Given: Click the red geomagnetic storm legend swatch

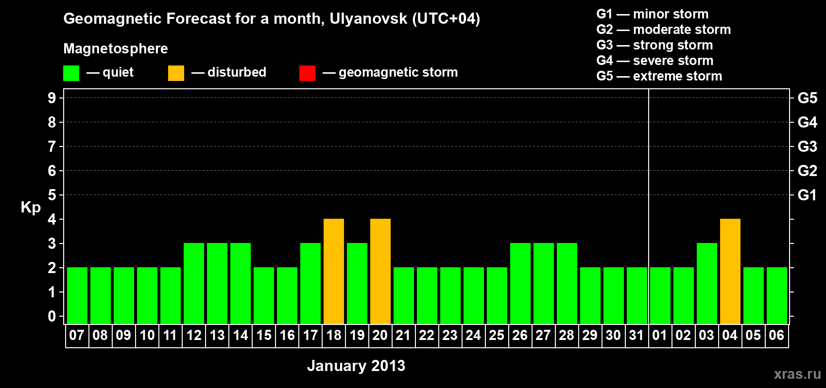Looking at the screenshot, I should pyautogui.click(x=307, y=73).
